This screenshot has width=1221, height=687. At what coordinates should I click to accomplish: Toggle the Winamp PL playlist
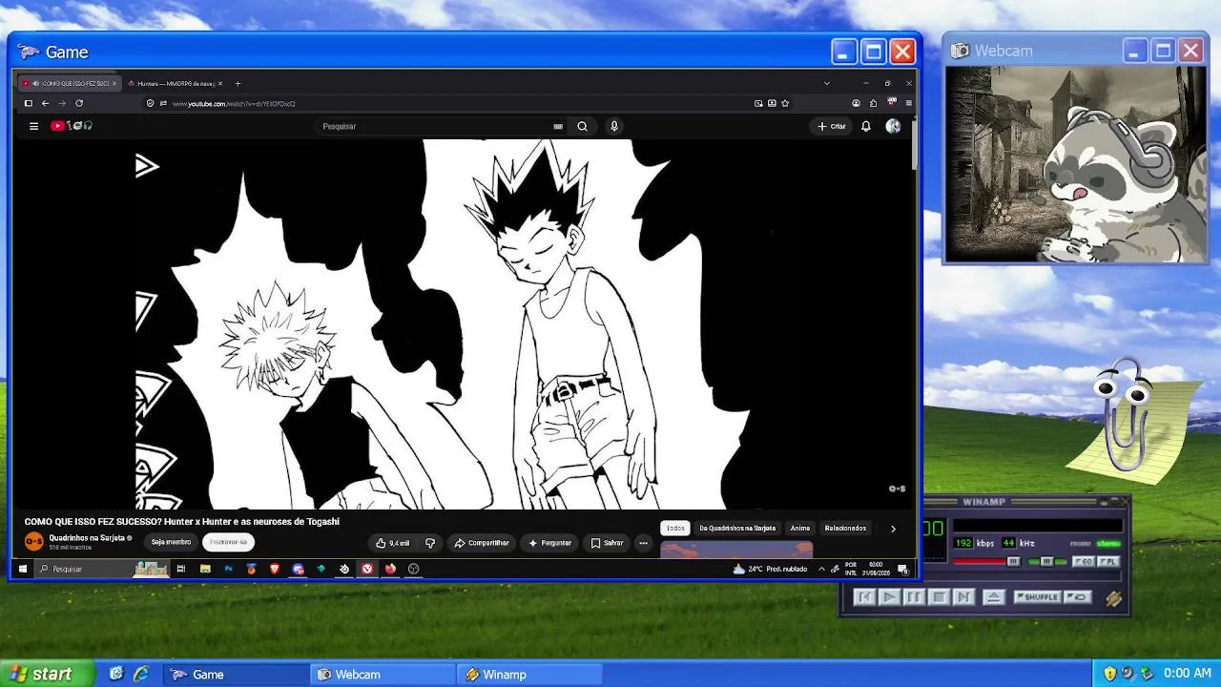(1107, 562)
